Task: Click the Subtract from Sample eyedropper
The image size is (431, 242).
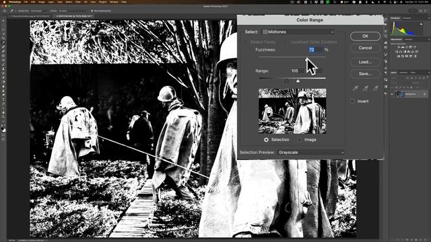Action: click(x=376, y=88)
